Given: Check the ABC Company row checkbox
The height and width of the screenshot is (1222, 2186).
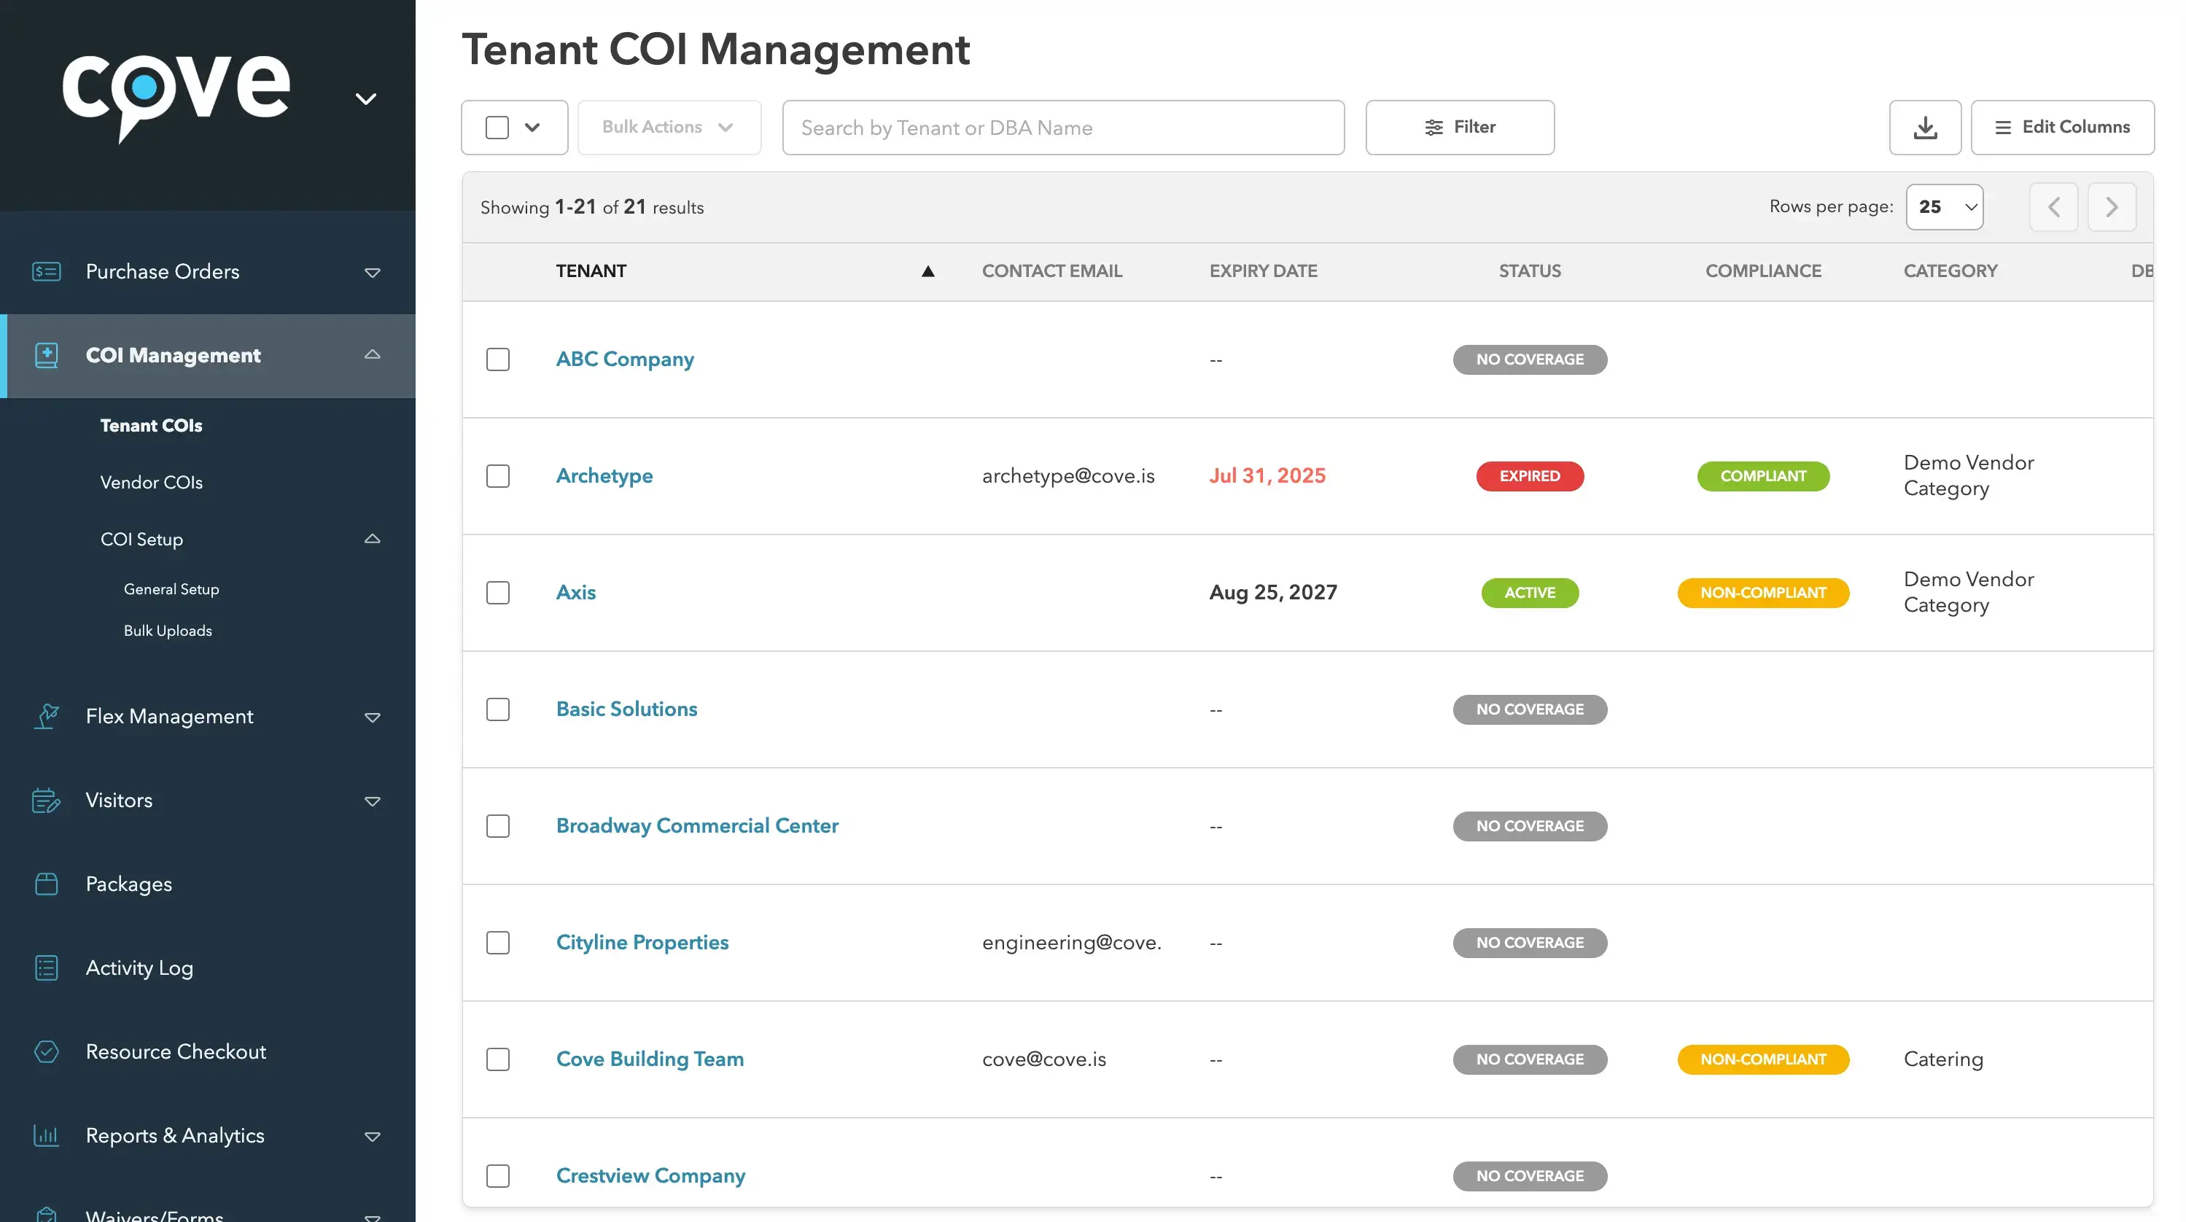Looking at the screenshot, I should [x=498, y=359].
